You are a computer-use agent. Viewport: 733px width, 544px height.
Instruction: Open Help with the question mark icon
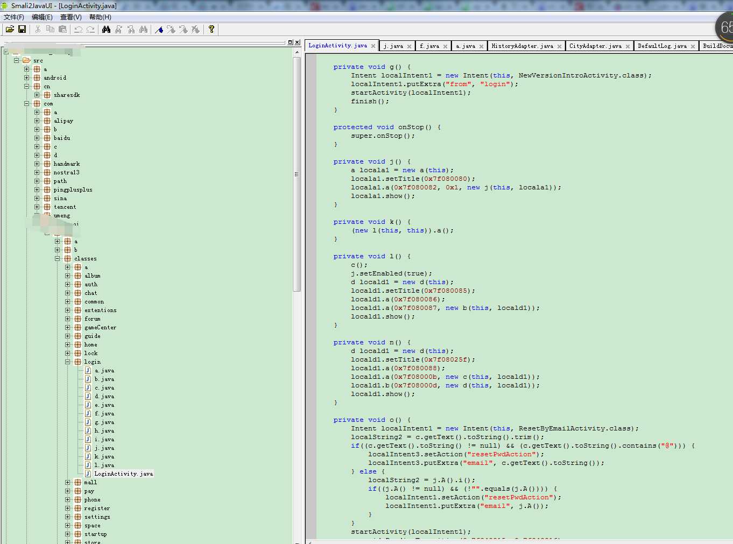pyautogui.click(x=212, y=30)
